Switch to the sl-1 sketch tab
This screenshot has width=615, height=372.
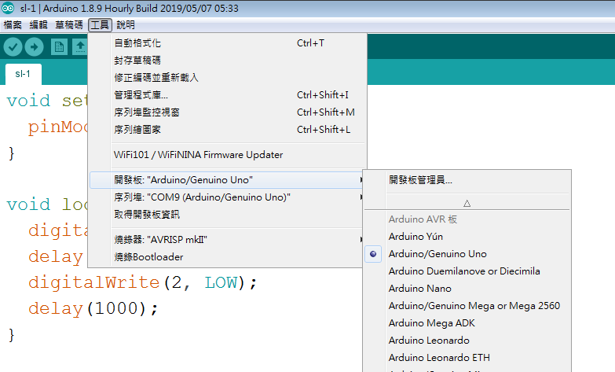(x=23, y=74)
